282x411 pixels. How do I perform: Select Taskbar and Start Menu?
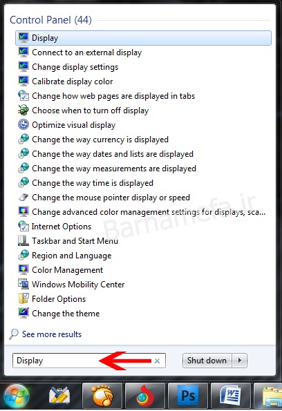point(75,241)
